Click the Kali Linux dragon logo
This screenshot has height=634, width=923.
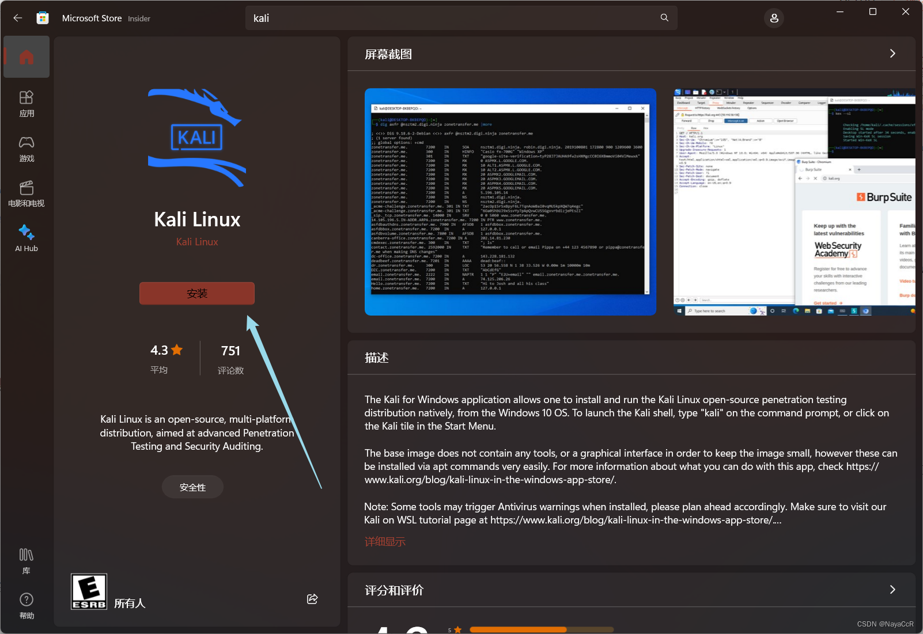(x=197, y=138)
